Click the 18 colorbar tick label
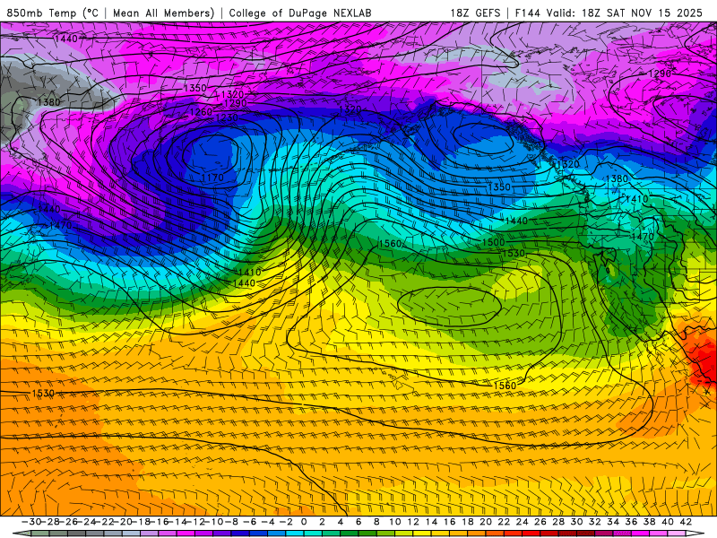This screenshot has width=717, height=538. tap(468, 522)
